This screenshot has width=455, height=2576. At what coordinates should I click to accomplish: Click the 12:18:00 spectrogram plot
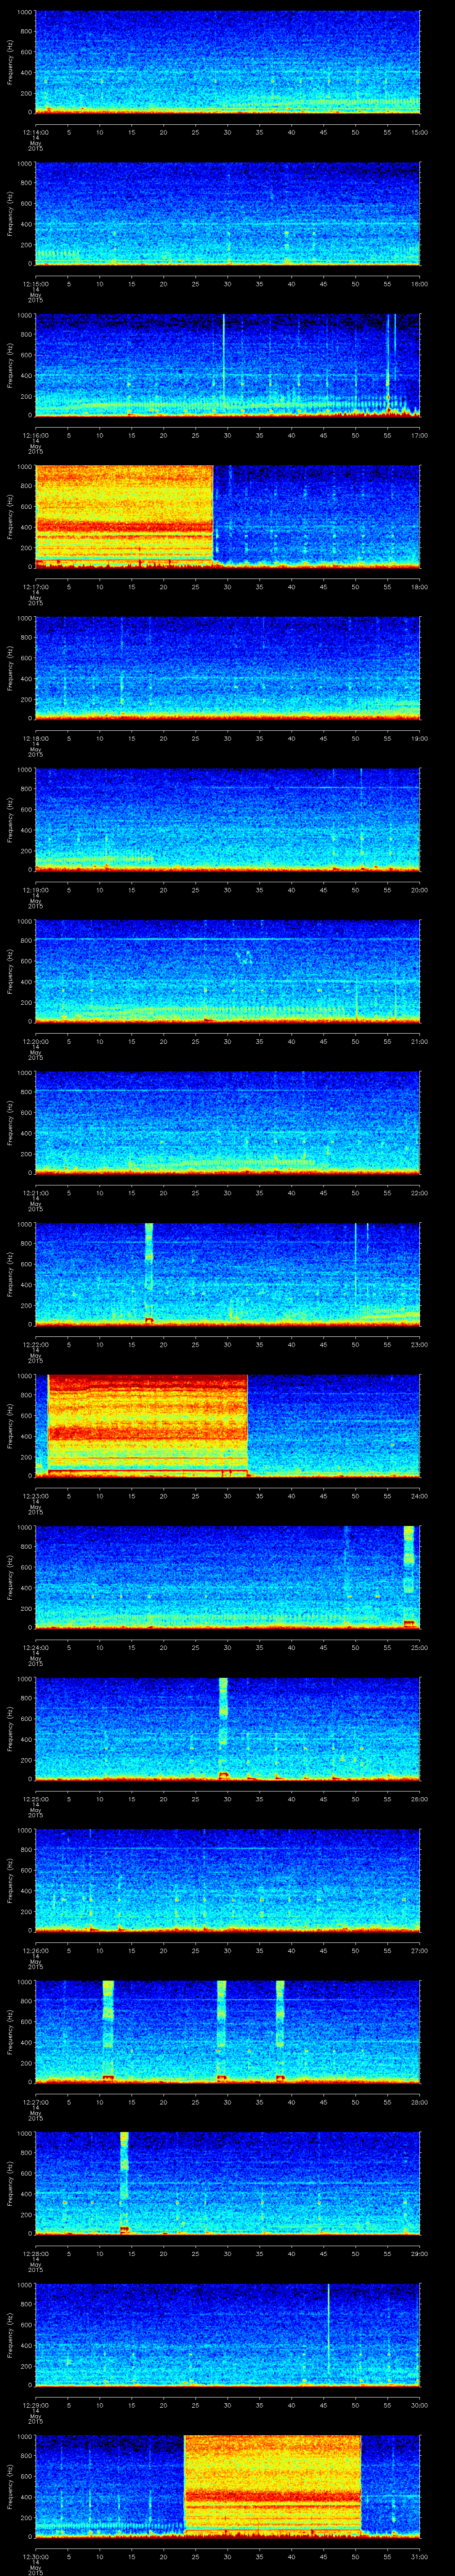coord(228,668)
